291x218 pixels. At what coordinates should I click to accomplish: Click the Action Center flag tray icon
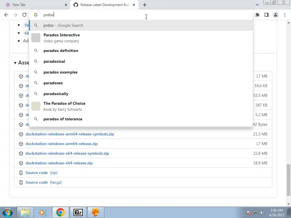249,213
